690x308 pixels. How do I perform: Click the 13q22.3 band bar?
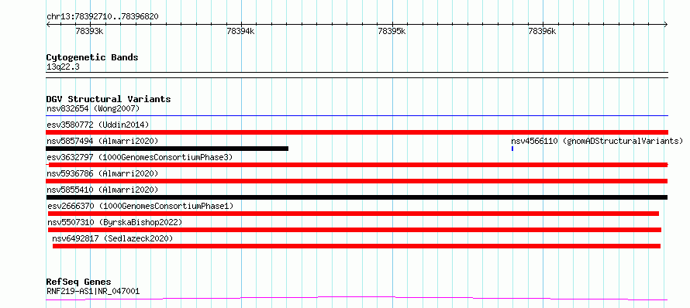point(357,75)
